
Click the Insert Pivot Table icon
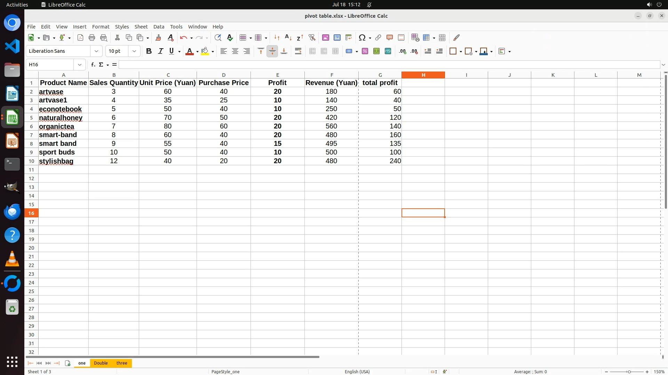click(x=348, y=37)
